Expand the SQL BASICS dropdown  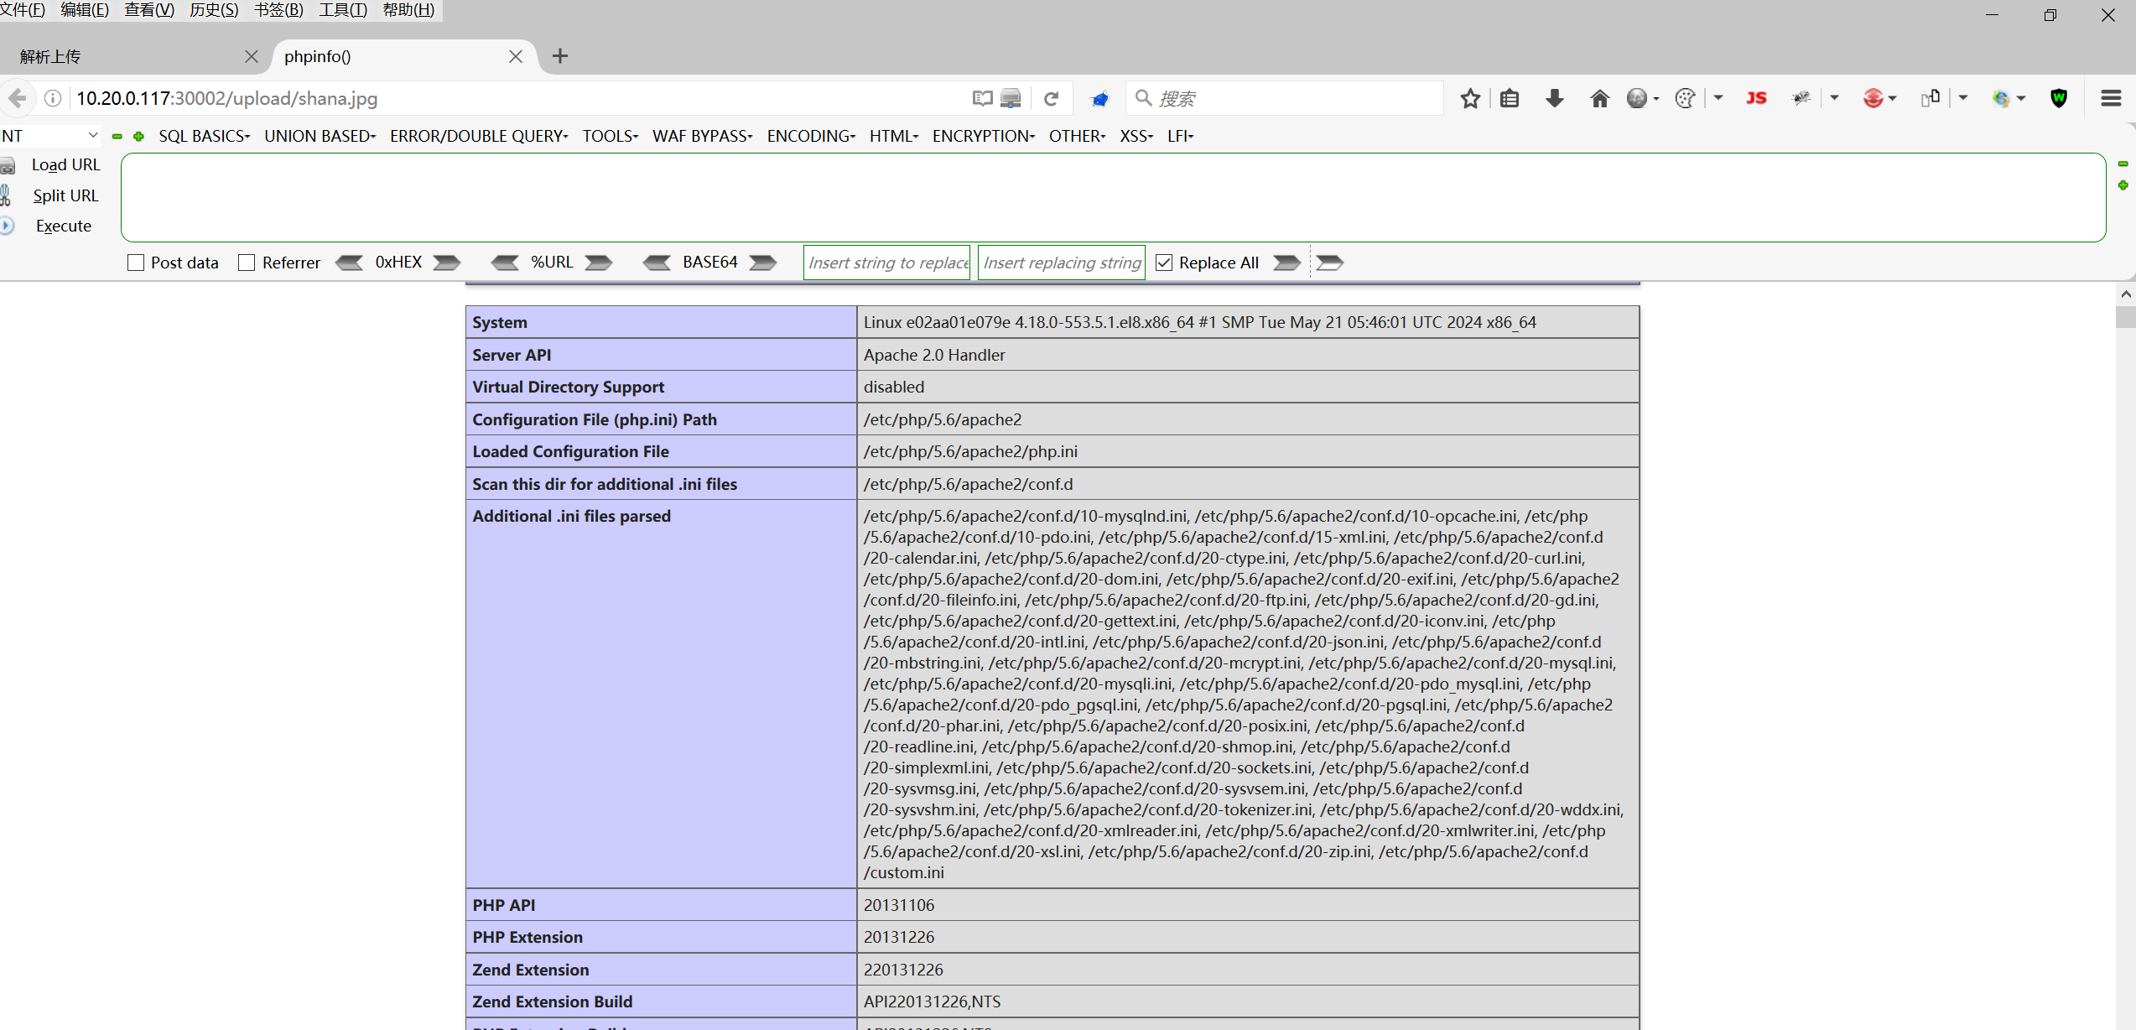tap(204, 136)
